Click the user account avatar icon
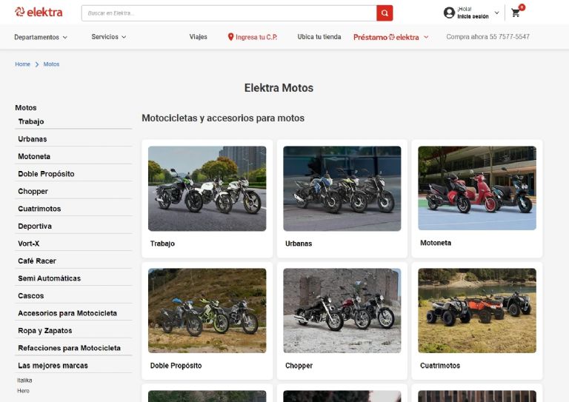The height and width of the screenshot is (402, 569). [449, 13]
